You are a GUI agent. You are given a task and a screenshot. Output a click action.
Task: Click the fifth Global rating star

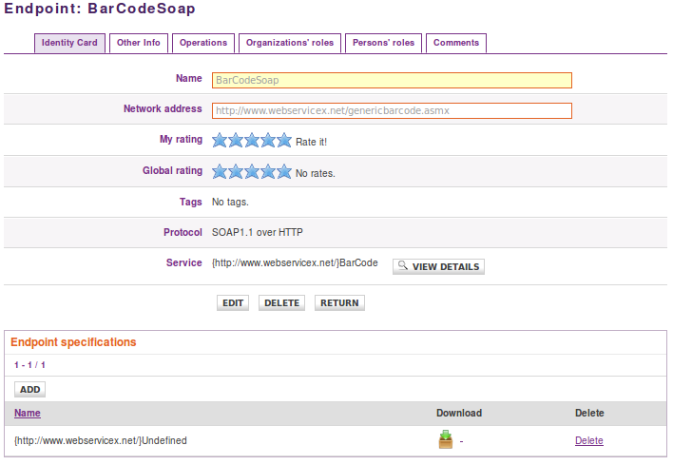(283, 172)
